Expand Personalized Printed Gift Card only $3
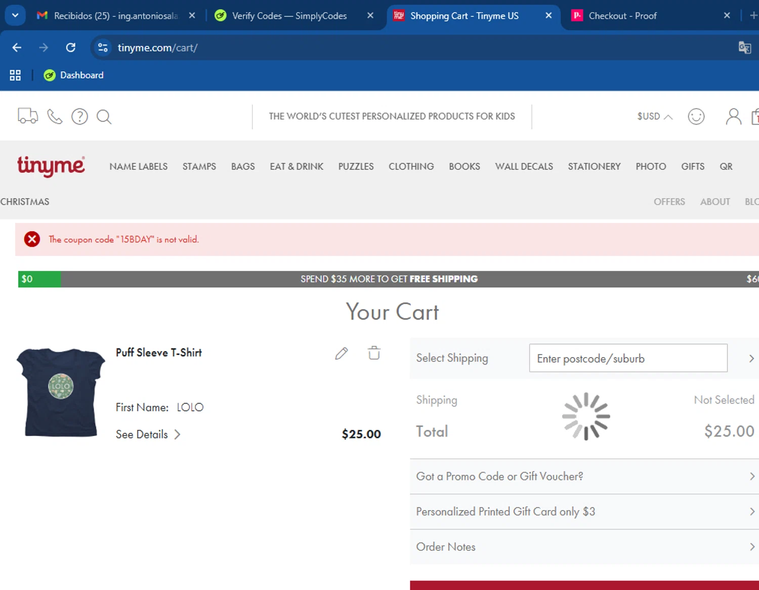 tap(584, 512)
